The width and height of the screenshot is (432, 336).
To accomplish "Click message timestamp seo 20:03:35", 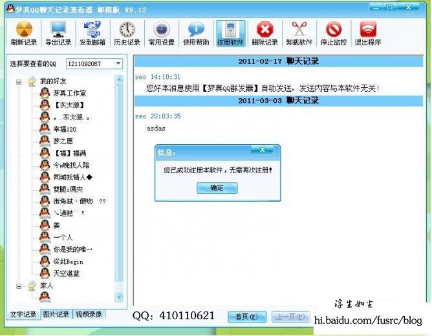I will pos(158,116).
